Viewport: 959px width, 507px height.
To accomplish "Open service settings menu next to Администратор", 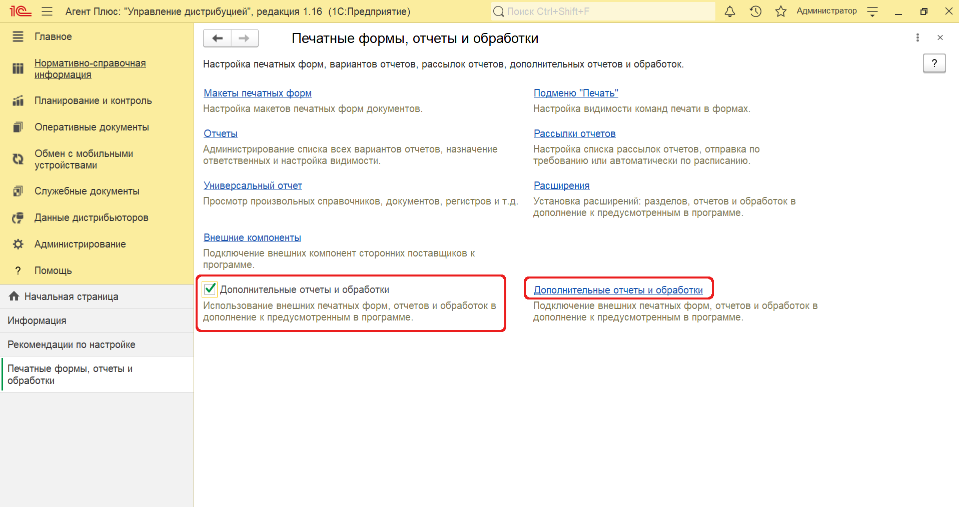I will click(x=872, y=11).
